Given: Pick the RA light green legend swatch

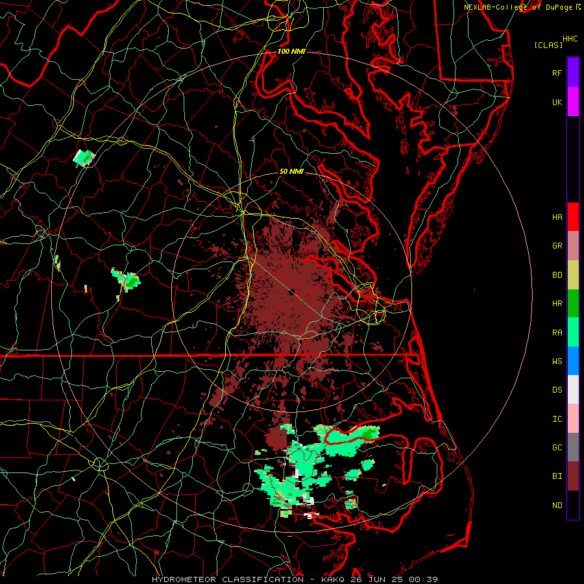Looking at the screenshot, I should (x=573, y=332).
